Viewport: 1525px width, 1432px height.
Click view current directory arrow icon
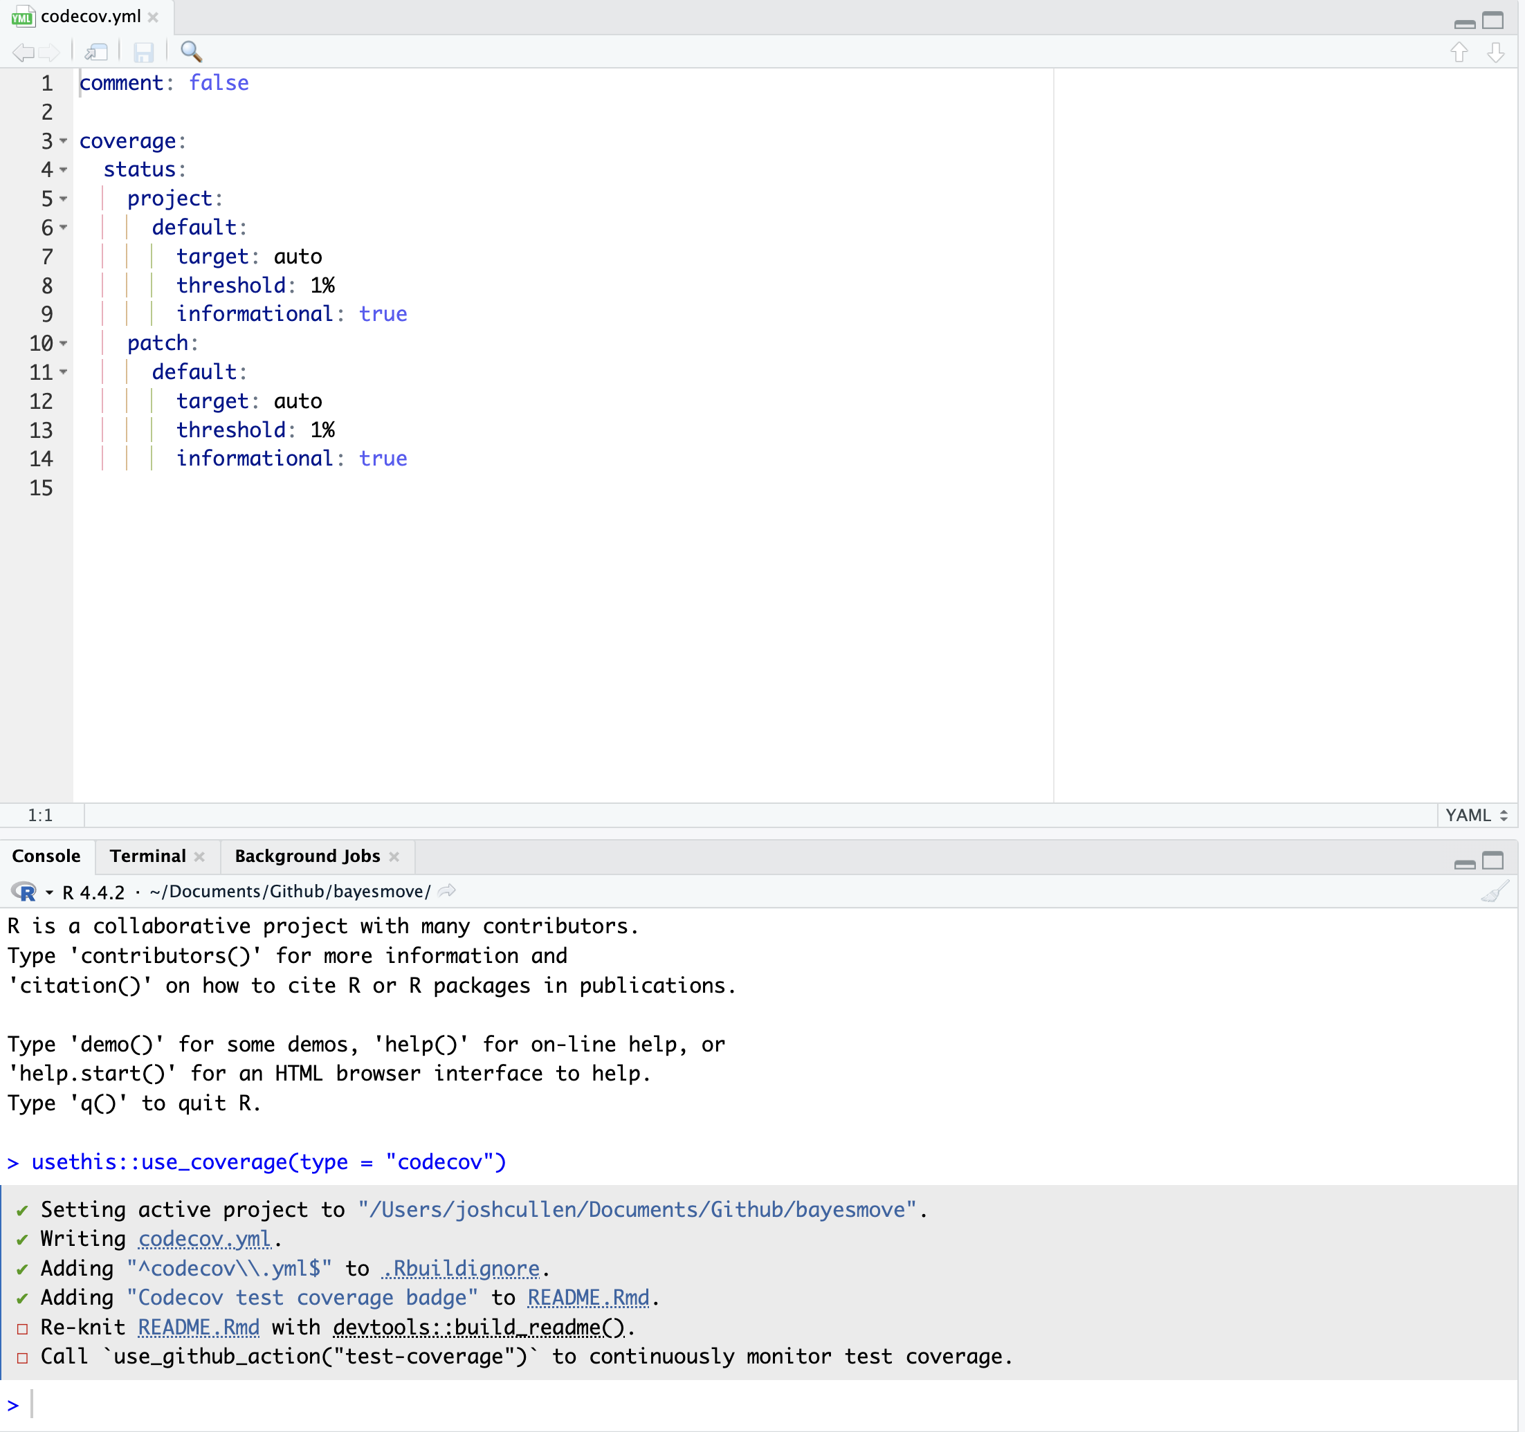pos(447,891)
